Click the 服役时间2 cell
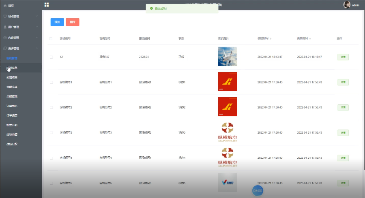Screen dimensions: 365x198 coord(145,107)
